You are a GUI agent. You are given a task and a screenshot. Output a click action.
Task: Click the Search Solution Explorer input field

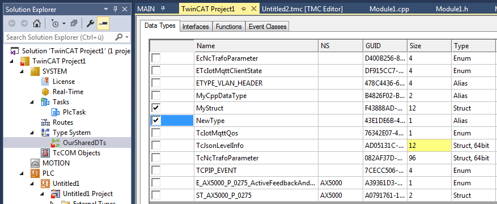click(x=60, y=37)
